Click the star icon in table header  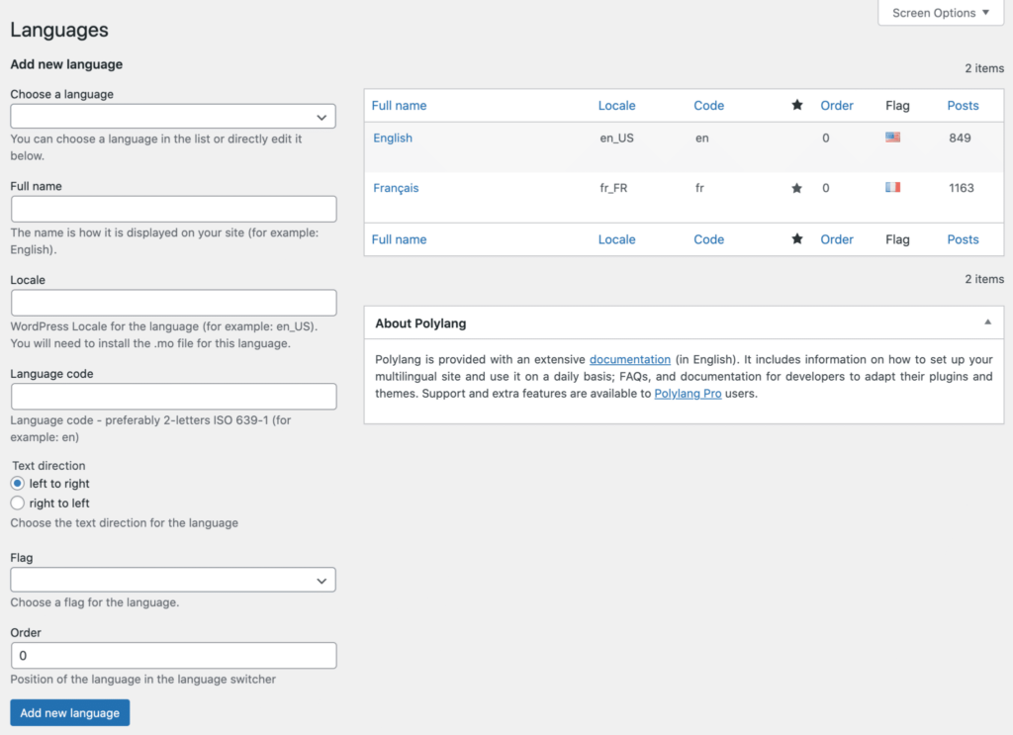pos(796,105)
